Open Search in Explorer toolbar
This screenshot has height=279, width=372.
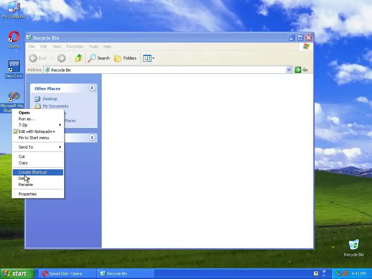click(x=99, y=58)
